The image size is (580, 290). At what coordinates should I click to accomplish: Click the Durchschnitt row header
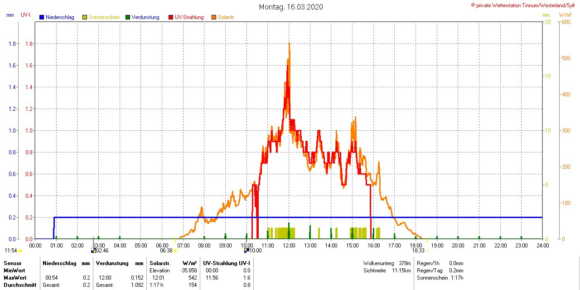pyautogui.click(x=20, y=285)
